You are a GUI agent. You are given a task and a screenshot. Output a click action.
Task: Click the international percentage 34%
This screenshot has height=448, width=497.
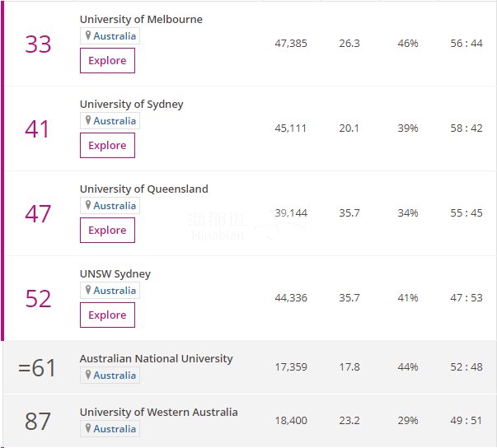point(408,213)
